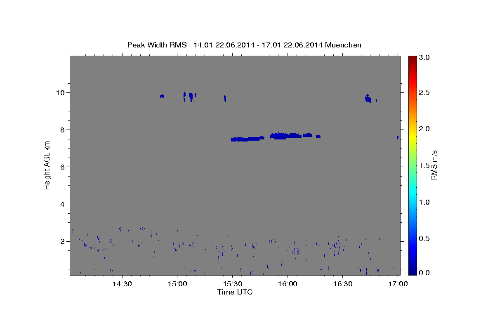Click the colorbar value 2.5
495x330 pixels.
click(425, 93)
